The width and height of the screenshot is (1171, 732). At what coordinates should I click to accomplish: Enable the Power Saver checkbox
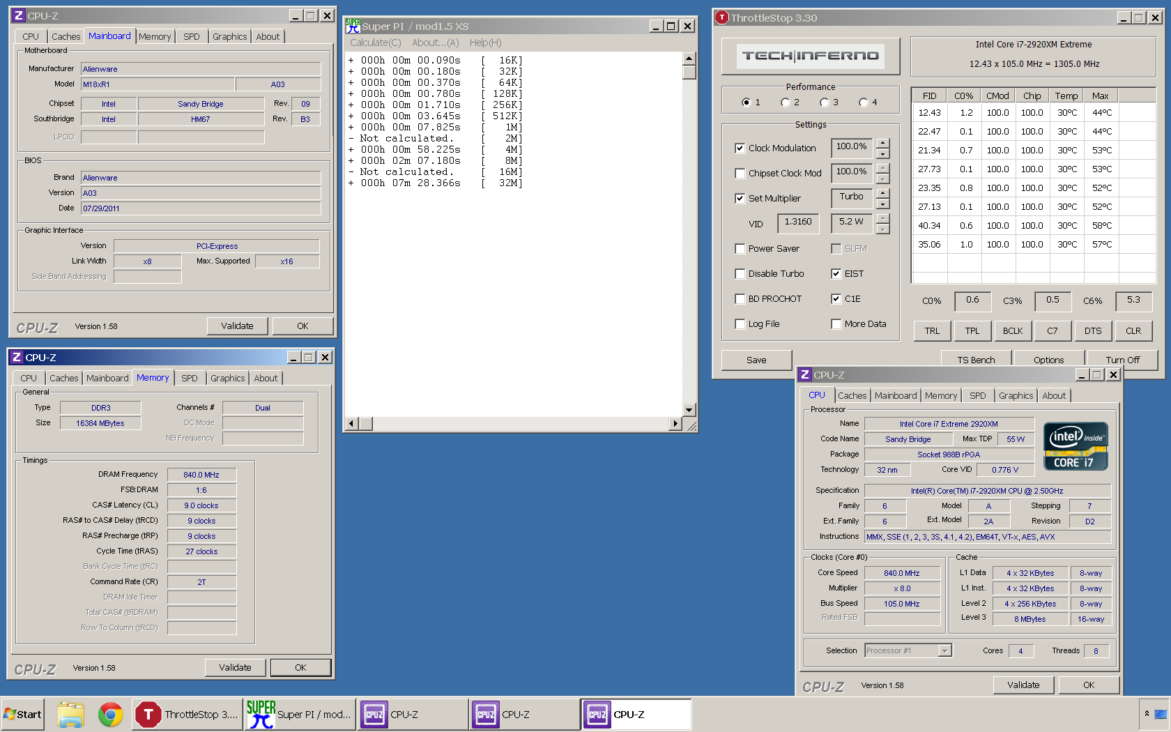pos(740,248)
